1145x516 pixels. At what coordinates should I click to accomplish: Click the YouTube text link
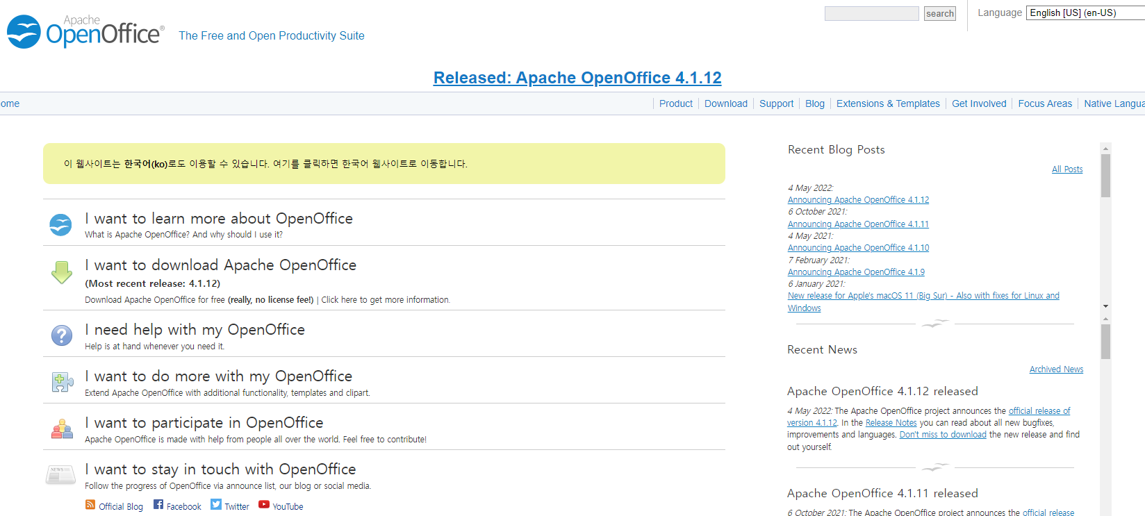[x=288, y=507]
